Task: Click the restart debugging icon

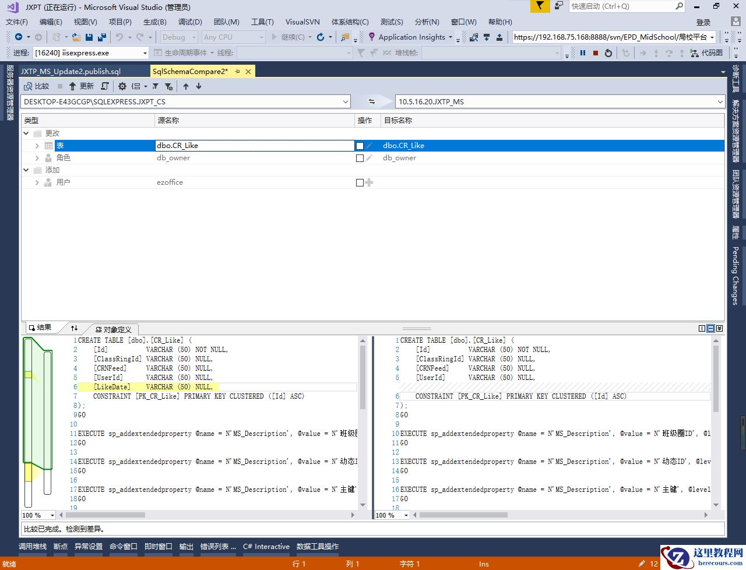Action: click(x=608, y=52)
